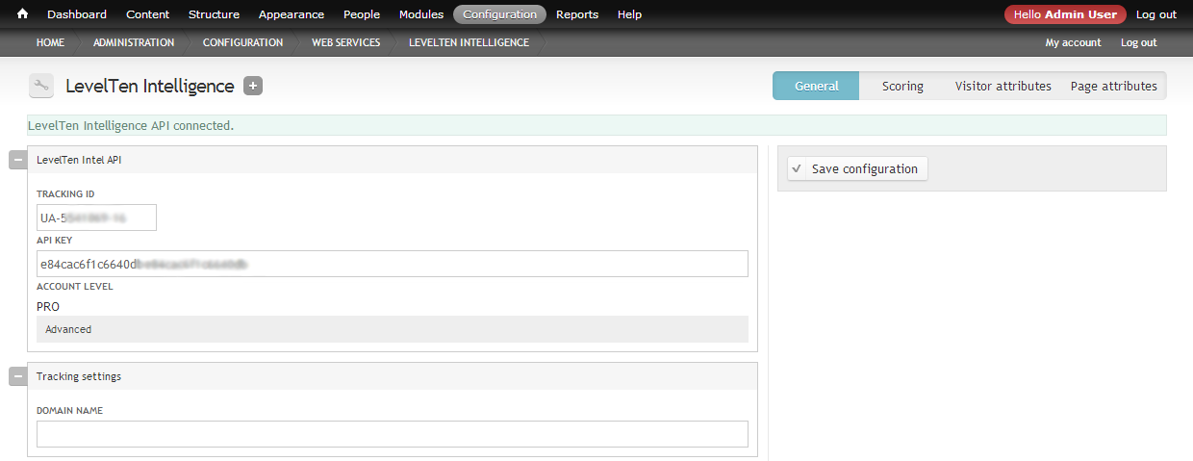1193x461 pixels.
Task: Click Log out in breadcrumb bar
Action: coord(1138,42)
